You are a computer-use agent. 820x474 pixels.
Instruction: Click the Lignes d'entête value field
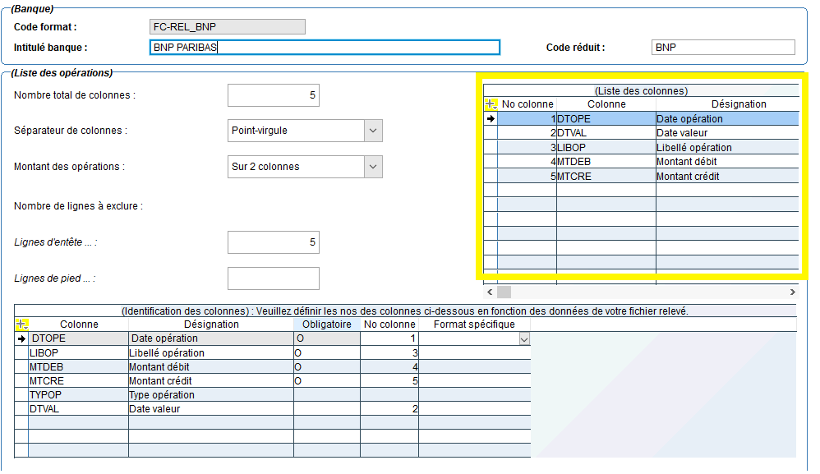[274, 242]
